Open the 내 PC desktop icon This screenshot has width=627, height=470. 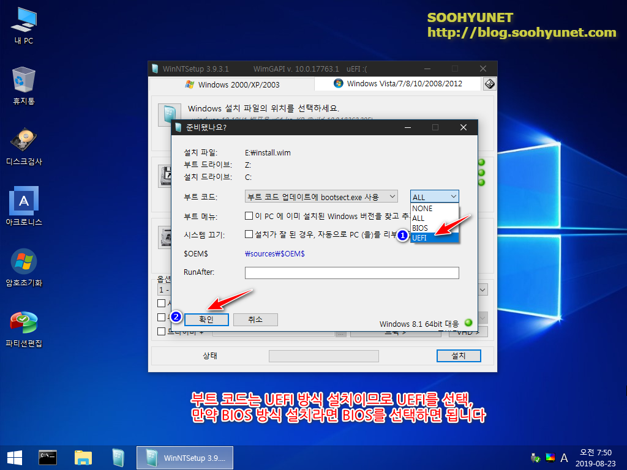pyautogui.click(x=24, y=26)
